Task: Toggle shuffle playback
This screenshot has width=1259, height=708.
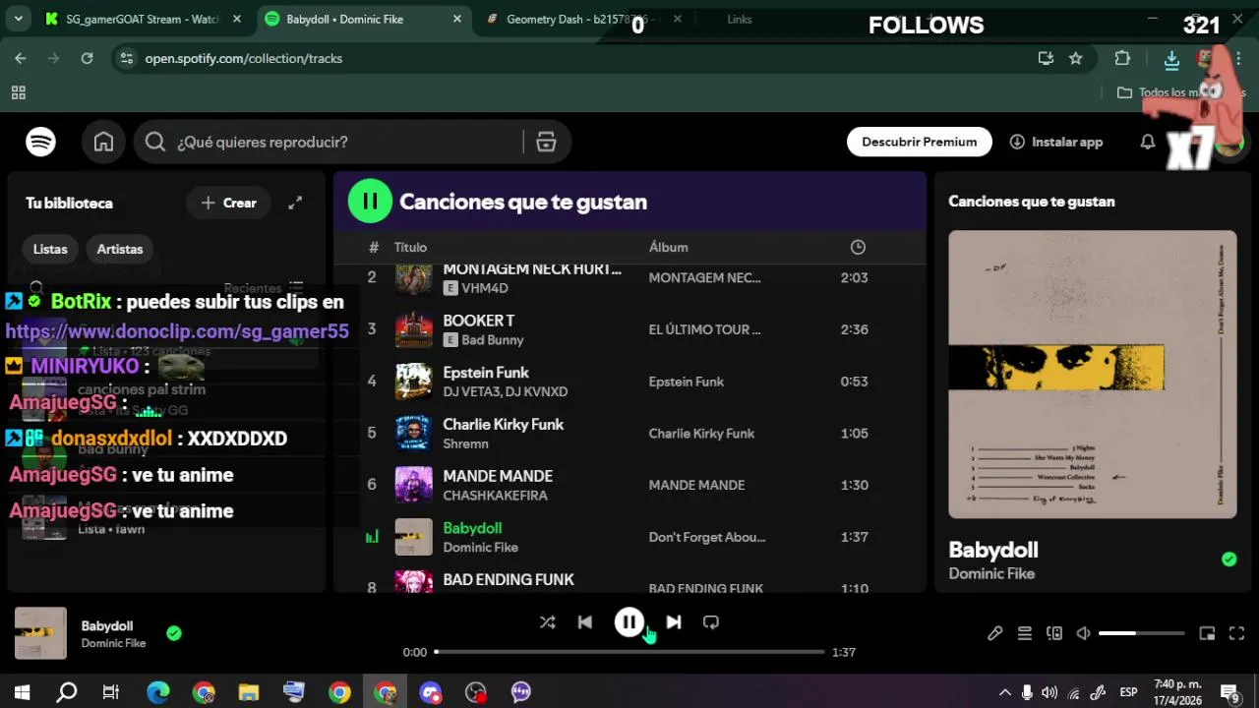Action: coord(548,622)
